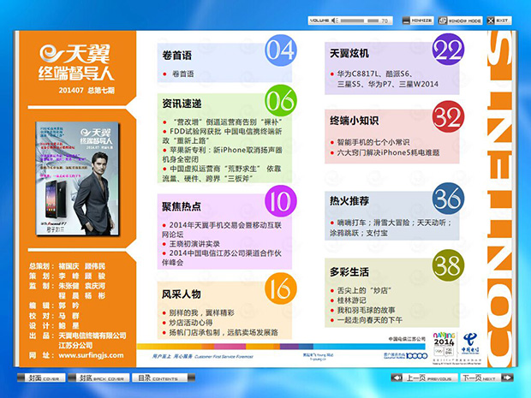
Task: Go to 上一页 Previous page
Action: [425, 377]
